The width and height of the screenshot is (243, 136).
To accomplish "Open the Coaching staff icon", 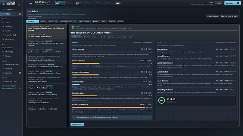I will [3, 35].
